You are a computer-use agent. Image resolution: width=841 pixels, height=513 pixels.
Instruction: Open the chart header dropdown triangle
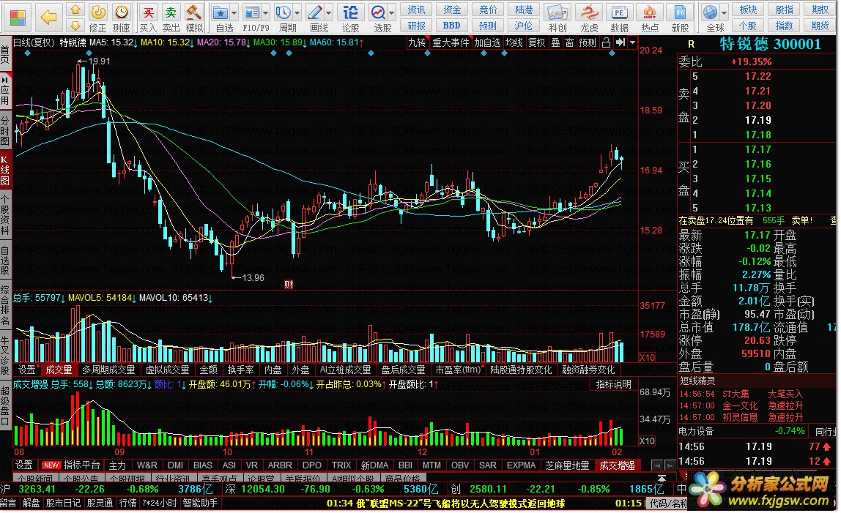pos(633,42)
